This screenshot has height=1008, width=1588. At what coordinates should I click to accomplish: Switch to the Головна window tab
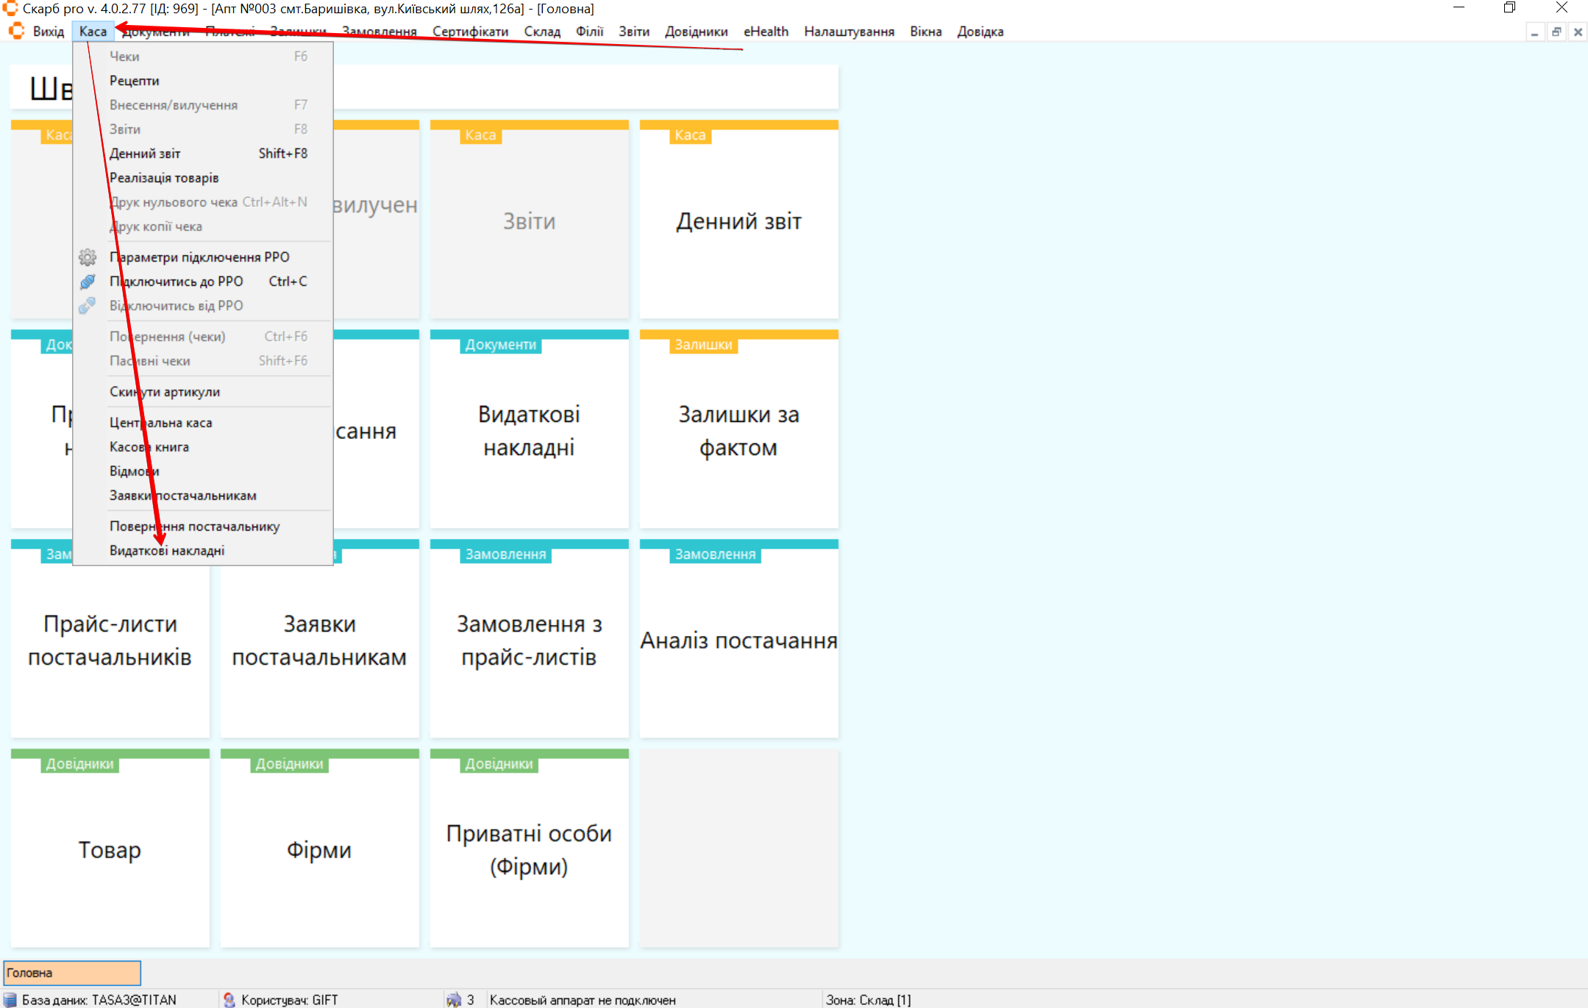pyautogui.click(x=72, y=973)
